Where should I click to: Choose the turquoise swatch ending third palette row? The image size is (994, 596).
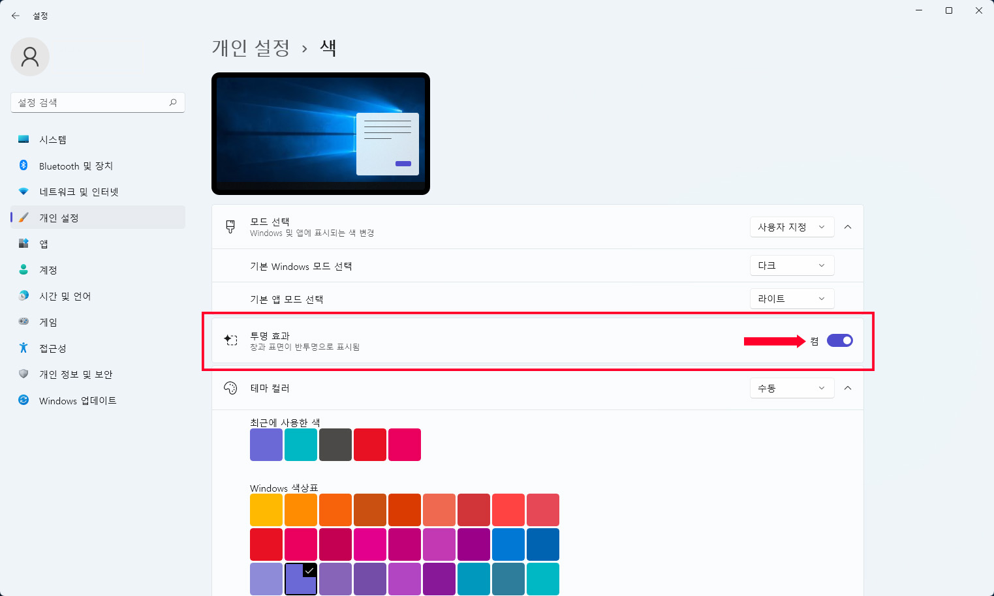pos(543,579)
